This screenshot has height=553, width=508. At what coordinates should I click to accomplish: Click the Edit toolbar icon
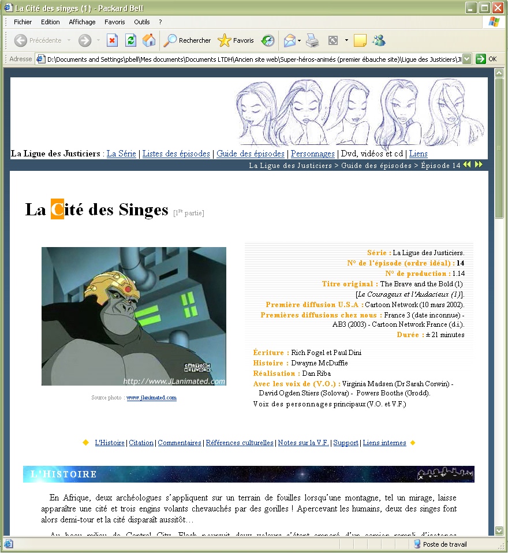click(333, 40)
